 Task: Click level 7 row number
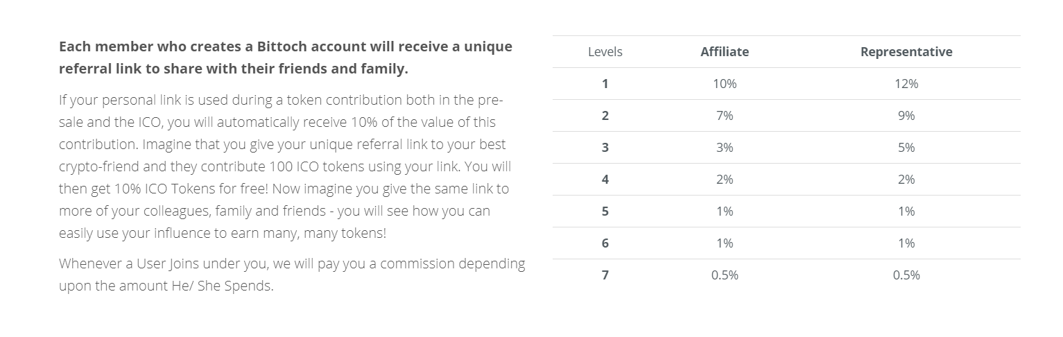pos(605,275)
